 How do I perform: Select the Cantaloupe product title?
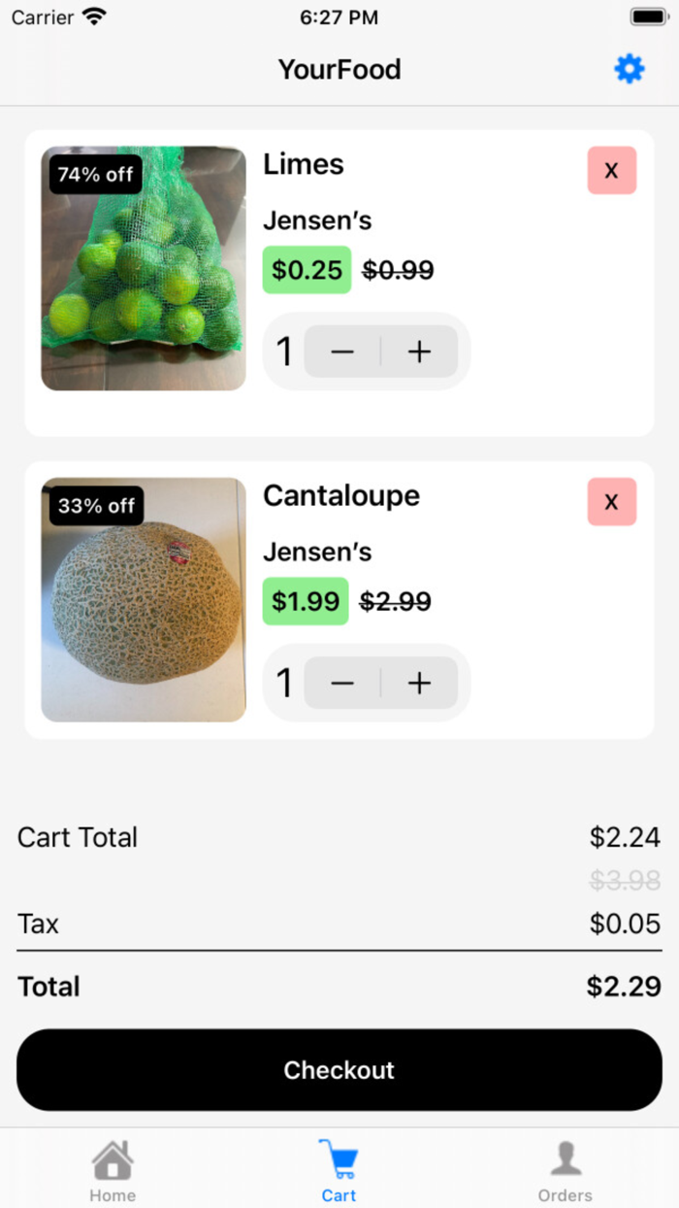[341, 496]
